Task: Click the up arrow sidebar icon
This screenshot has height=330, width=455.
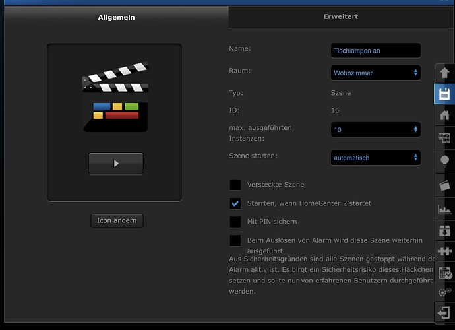Action: 444,73
